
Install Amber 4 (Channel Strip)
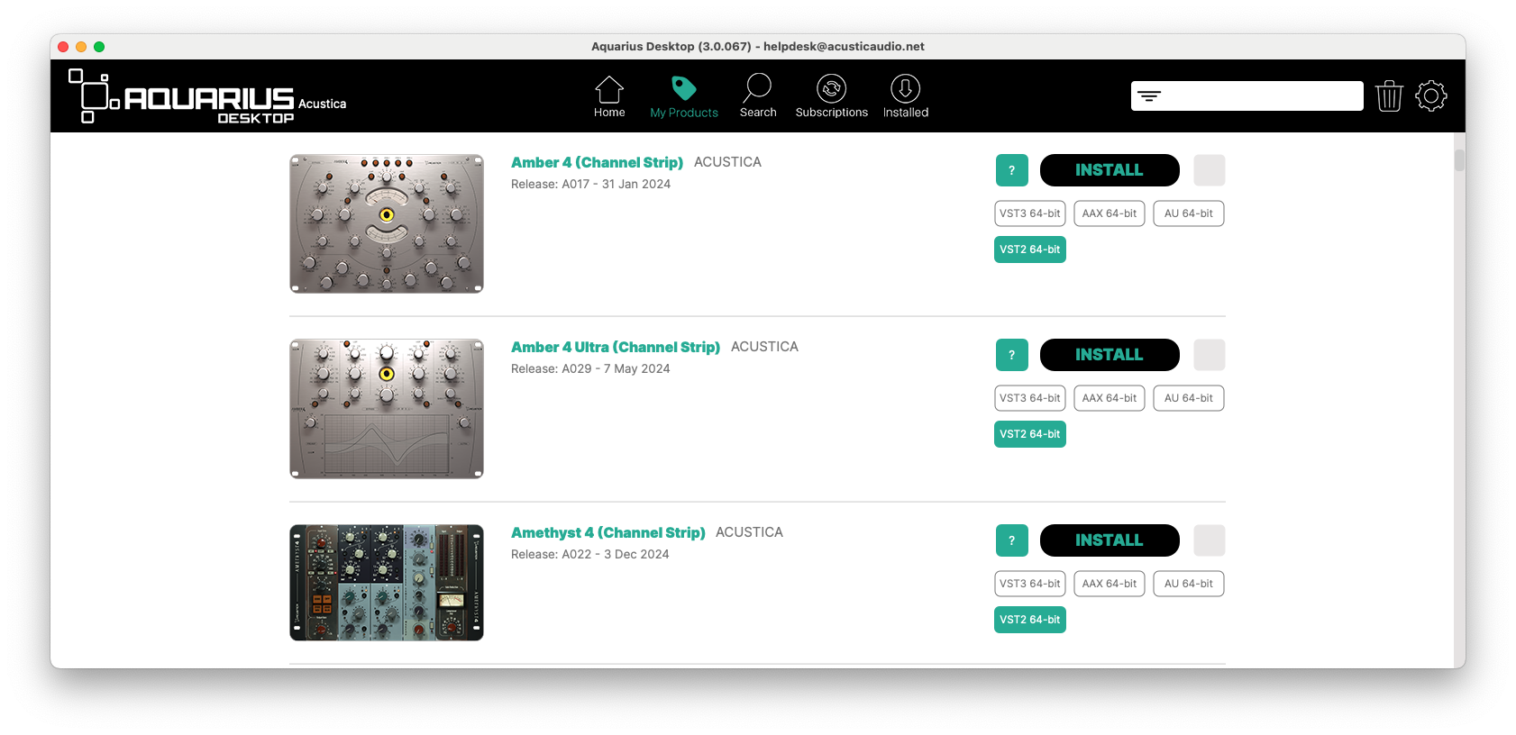1110,170
